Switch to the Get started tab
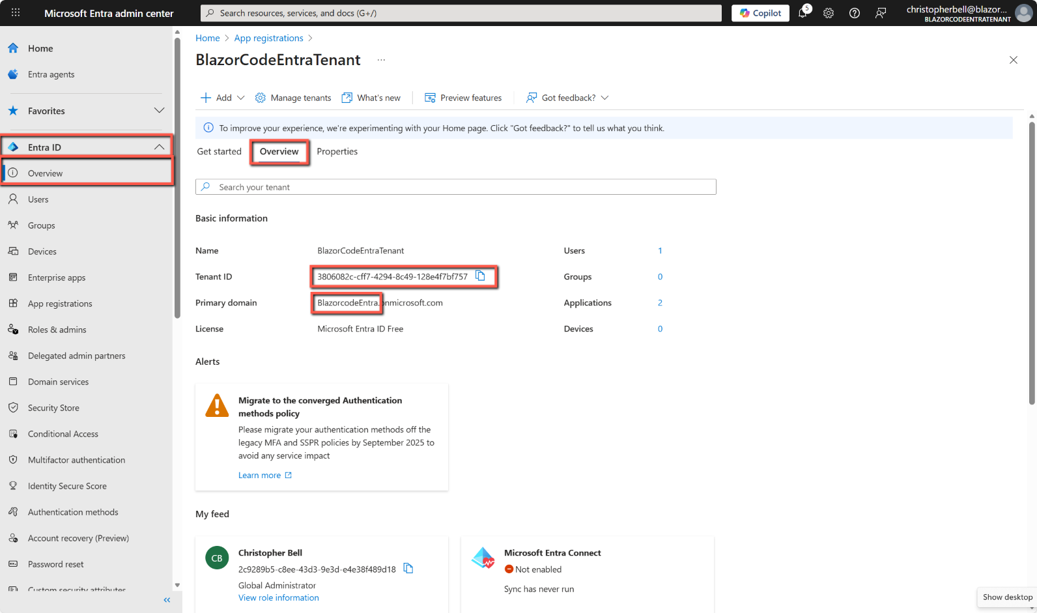The width and height of the screenshot is (1037, 613). pos(219,152)
